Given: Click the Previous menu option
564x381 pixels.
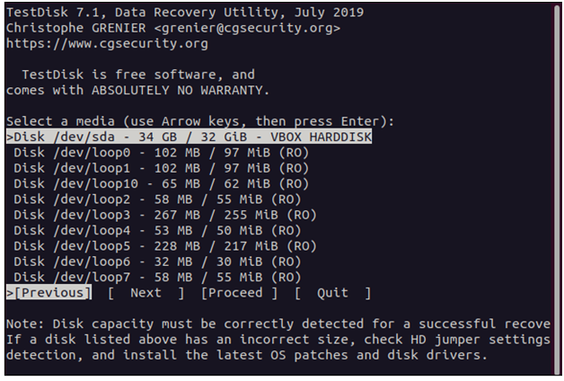Looking at the screenshot, I should point(48,293).
